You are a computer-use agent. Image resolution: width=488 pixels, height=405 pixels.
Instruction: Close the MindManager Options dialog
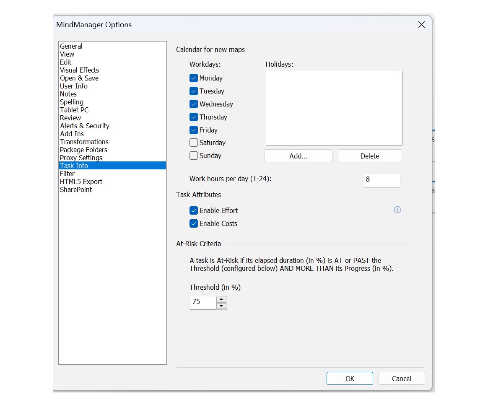[x=421, y=25]
